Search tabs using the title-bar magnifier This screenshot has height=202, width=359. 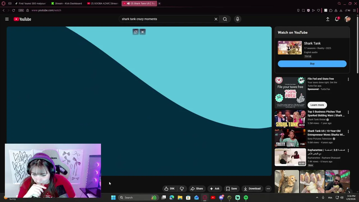point(339,3)
